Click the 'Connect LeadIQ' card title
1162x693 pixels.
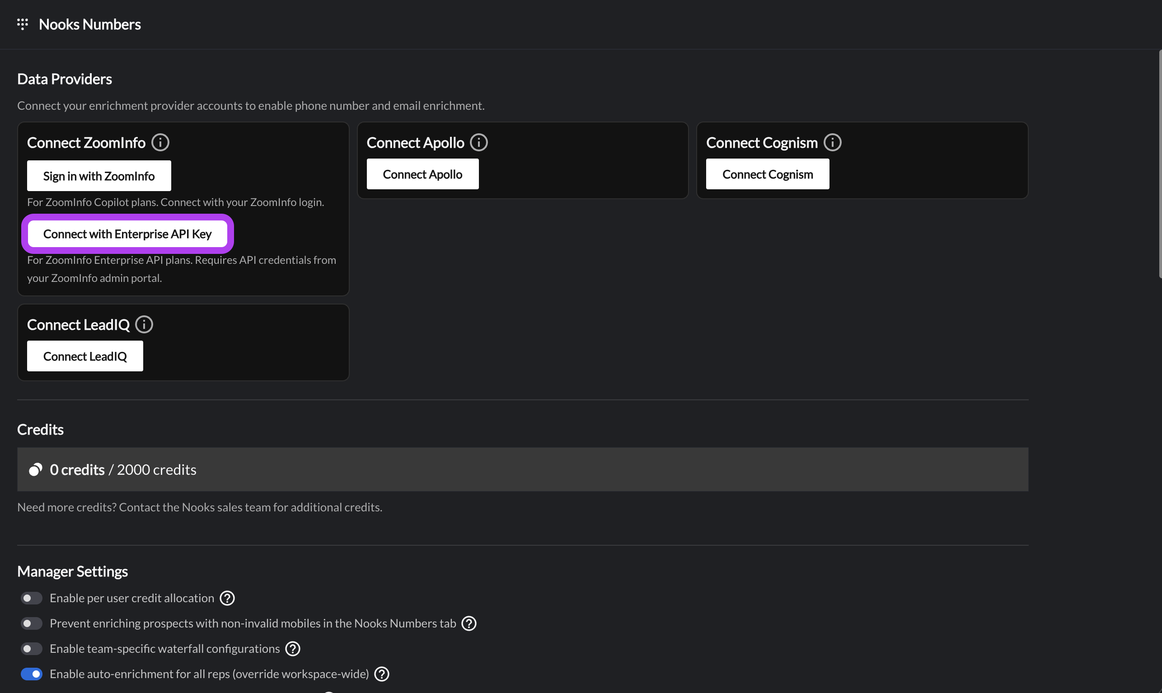(79, 324)
